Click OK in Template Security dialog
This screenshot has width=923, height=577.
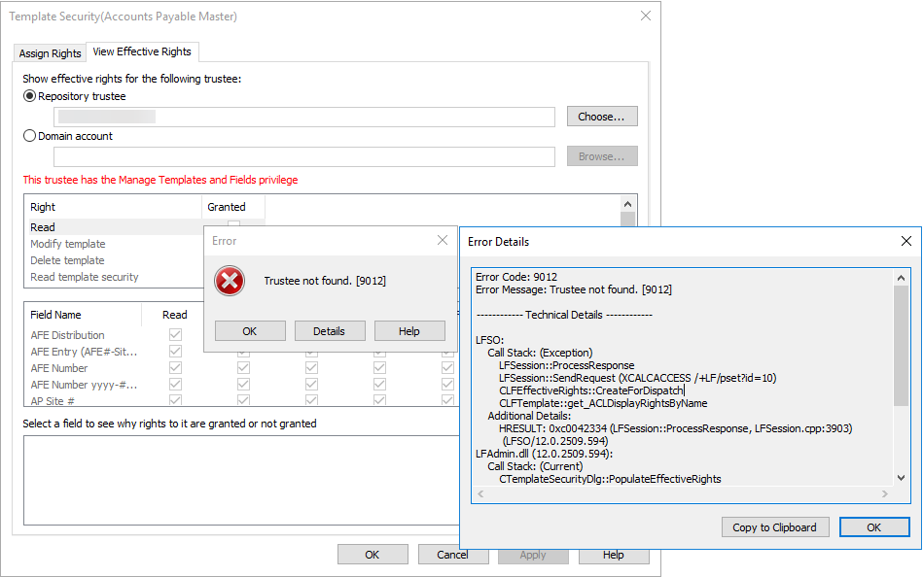click(373, 555)
